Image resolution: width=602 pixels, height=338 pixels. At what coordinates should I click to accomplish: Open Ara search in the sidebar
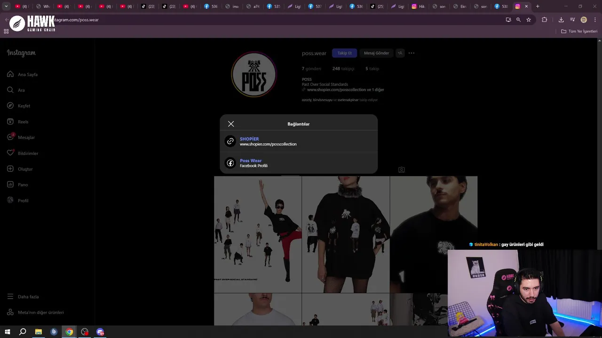coord(16,90)
